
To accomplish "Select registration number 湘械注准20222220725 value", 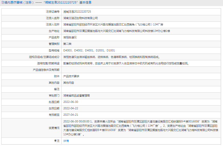I will coord(77,12).
